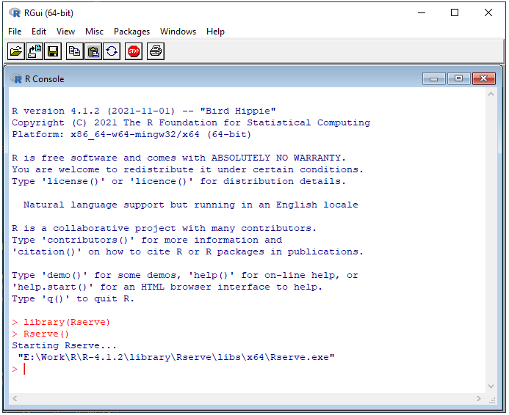Image resolution: width=509 pixels, height=415 pixels.
Task: Open the Packages menu
Action: pos(131,32)
